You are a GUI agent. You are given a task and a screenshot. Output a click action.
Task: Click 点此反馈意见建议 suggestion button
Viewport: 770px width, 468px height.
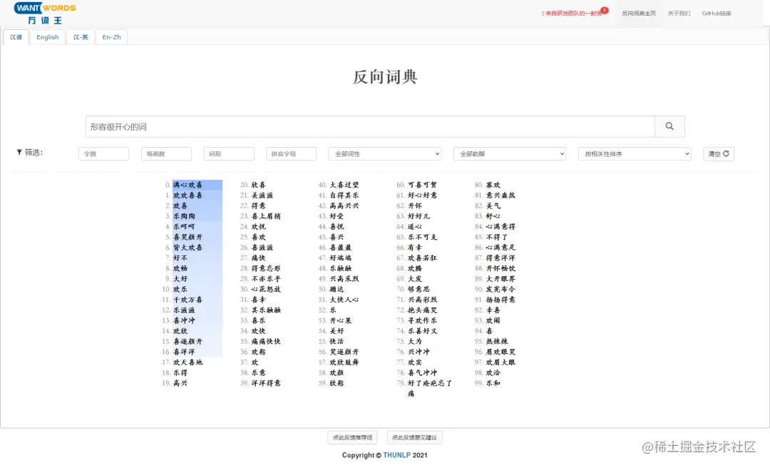[x=416, y=437]
